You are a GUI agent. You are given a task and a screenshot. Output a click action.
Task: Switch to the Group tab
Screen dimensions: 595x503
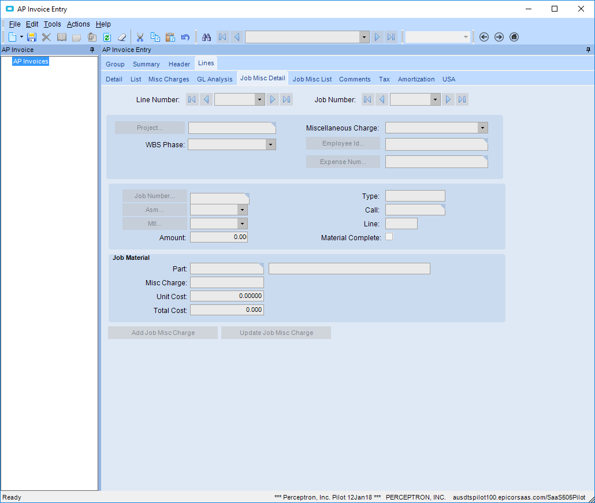coord(115,64)
